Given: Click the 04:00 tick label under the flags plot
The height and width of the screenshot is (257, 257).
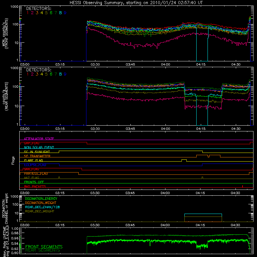Looking at the screenshot, I should coord(165,193).
